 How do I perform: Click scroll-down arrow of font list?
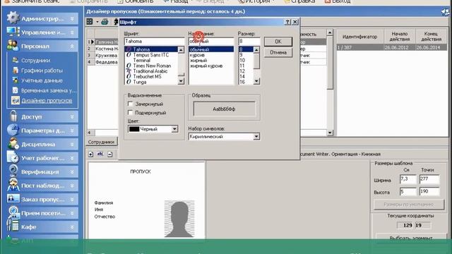(181, 81)
